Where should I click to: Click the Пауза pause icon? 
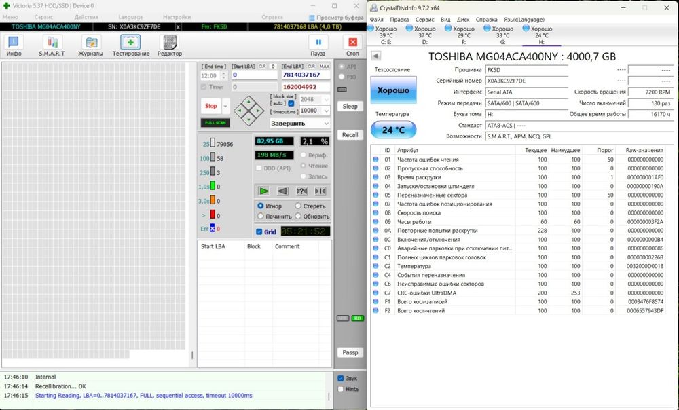[318, 45]
